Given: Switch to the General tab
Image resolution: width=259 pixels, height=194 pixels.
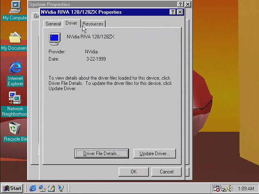Looking at the screenshot, I should [x=53, y=24].
